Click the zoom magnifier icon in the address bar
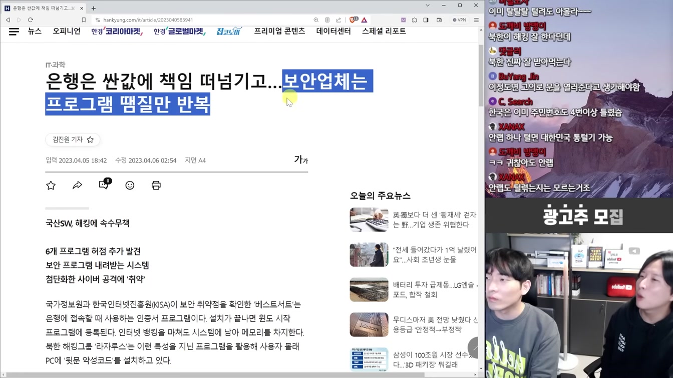673x378 pixels. pos(316,20)
